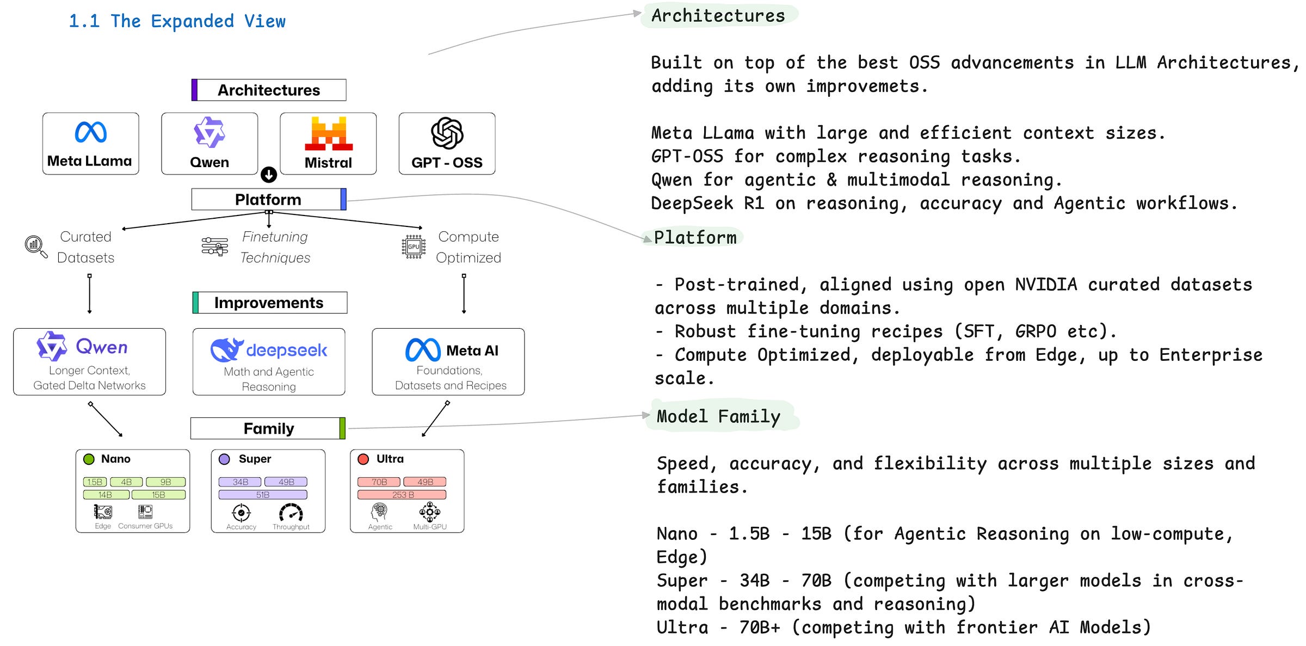Click the GPU chip icon
Screen dimensions: 1306x646
(414, 247)
